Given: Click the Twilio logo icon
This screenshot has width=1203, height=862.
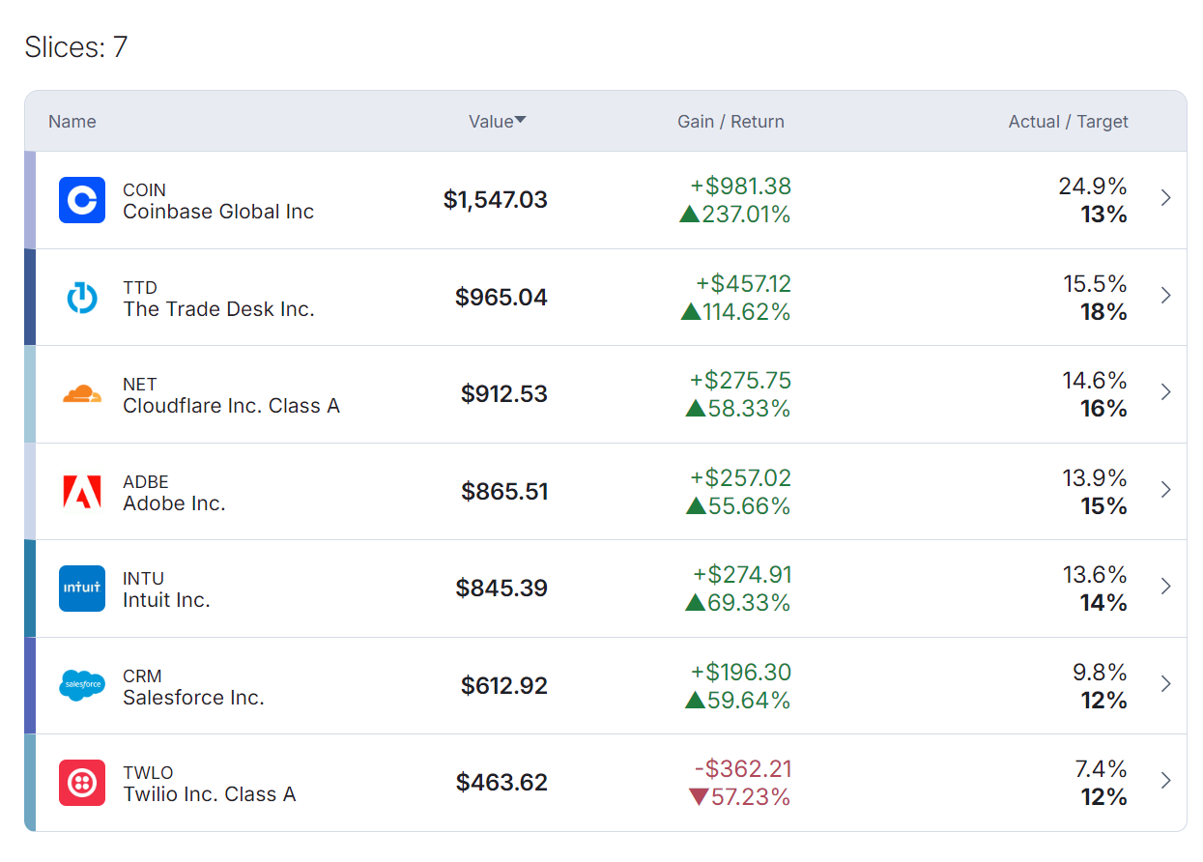Looking at the screenshot, I should (82, 783).
